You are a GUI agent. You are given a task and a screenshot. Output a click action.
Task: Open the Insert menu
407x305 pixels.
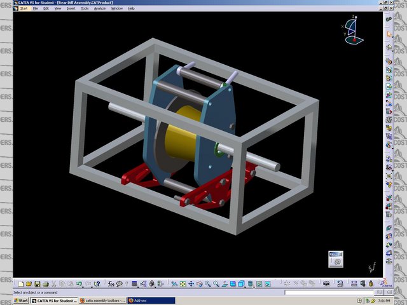(71, 8)
